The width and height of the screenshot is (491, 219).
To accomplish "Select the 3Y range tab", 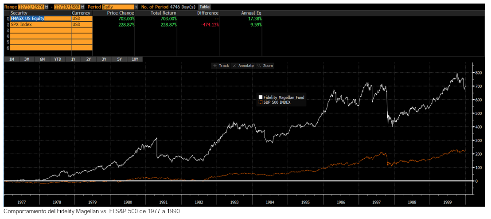I will click(104, 59).
